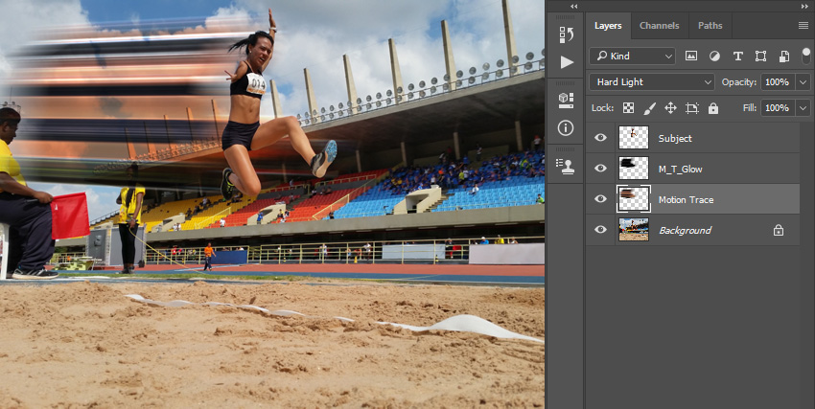Select the Background layer thumbnail
The width and height of the screenshot is (815, 409).
tap(634, 230)
